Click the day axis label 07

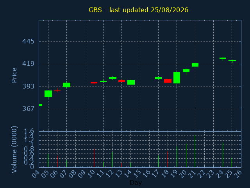tap(63, 174)
